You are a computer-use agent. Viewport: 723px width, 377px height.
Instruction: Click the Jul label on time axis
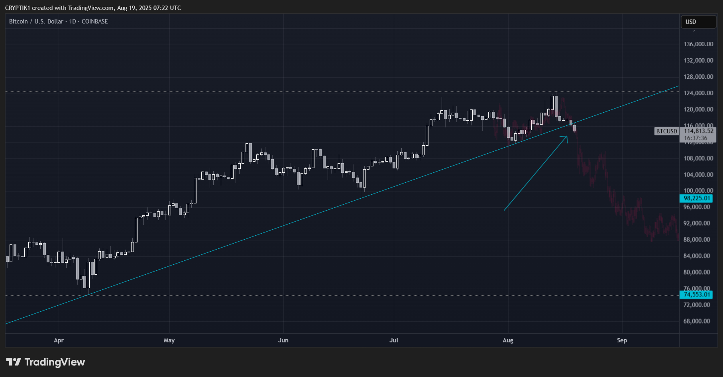click(394, 340)
